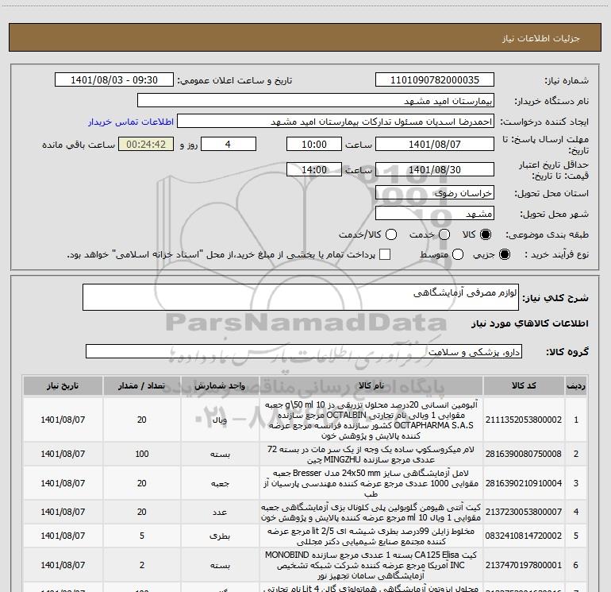Click the announcement date field 1401/08/03 - 09:30
The image size is (611, 592).
click(114, 80)
